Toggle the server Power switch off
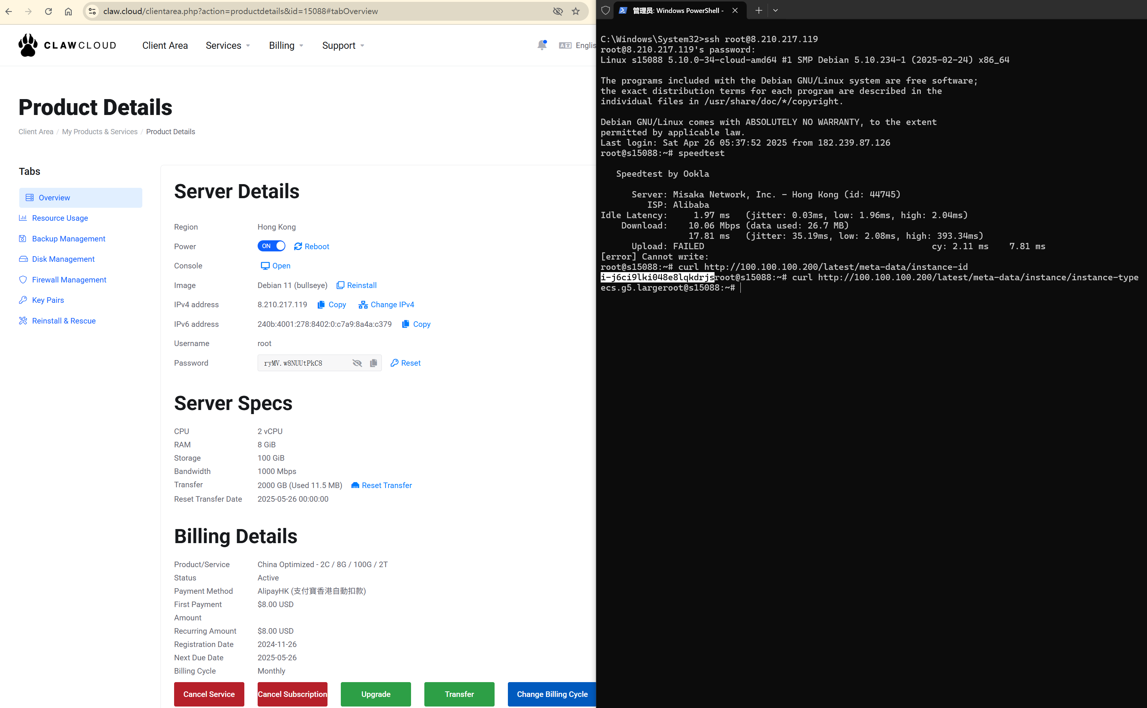The height and width of the screenshot is (708, 1147). (x=271, y=246)
